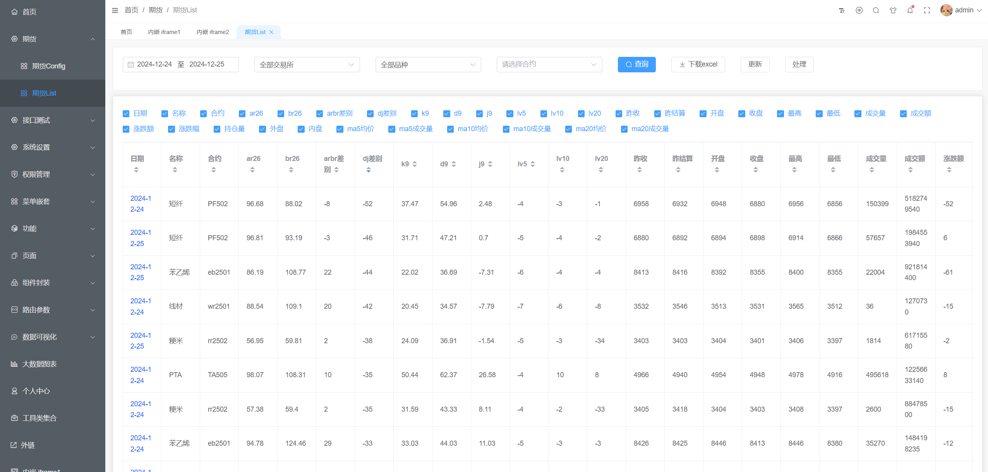The width and height of the screenshot is (988, 472).
Task: Open the 全部品种 variety dropdown
Action: (428, 65)
